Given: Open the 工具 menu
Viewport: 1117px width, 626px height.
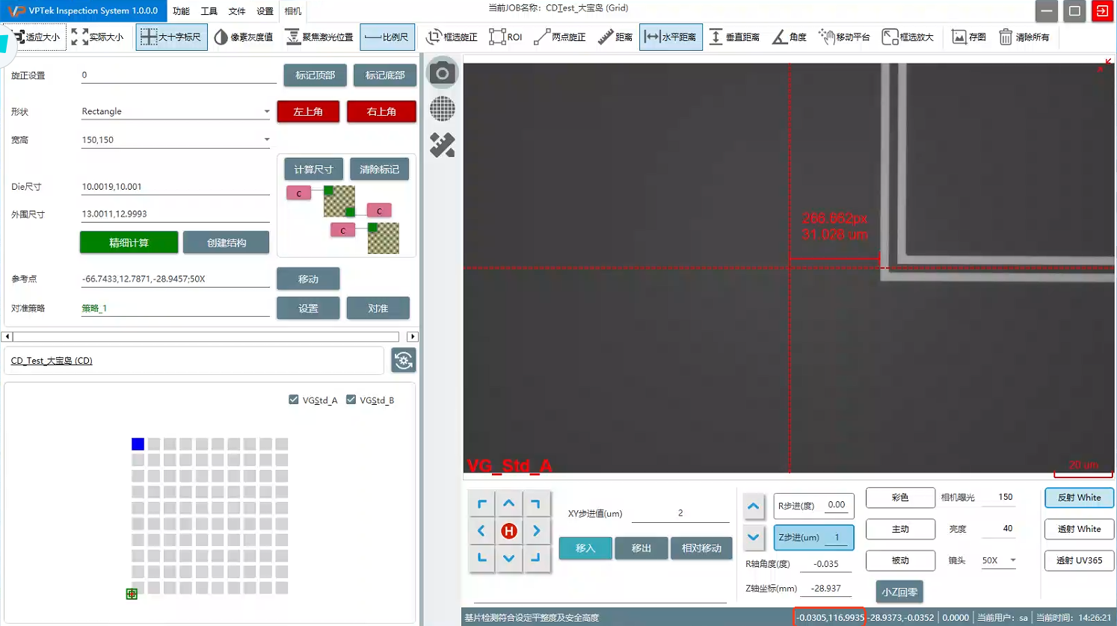Looking at the screenshot, I should 209,11.
